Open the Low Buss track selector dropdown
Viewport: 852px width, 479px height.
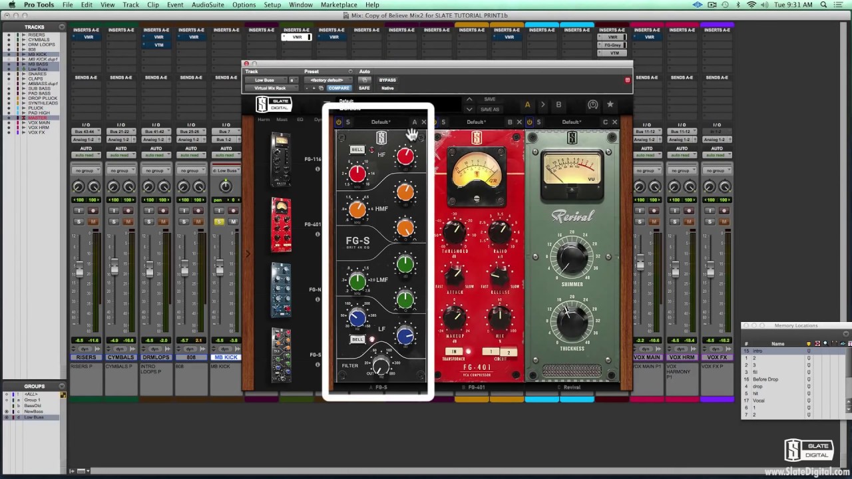coord(266,80)
